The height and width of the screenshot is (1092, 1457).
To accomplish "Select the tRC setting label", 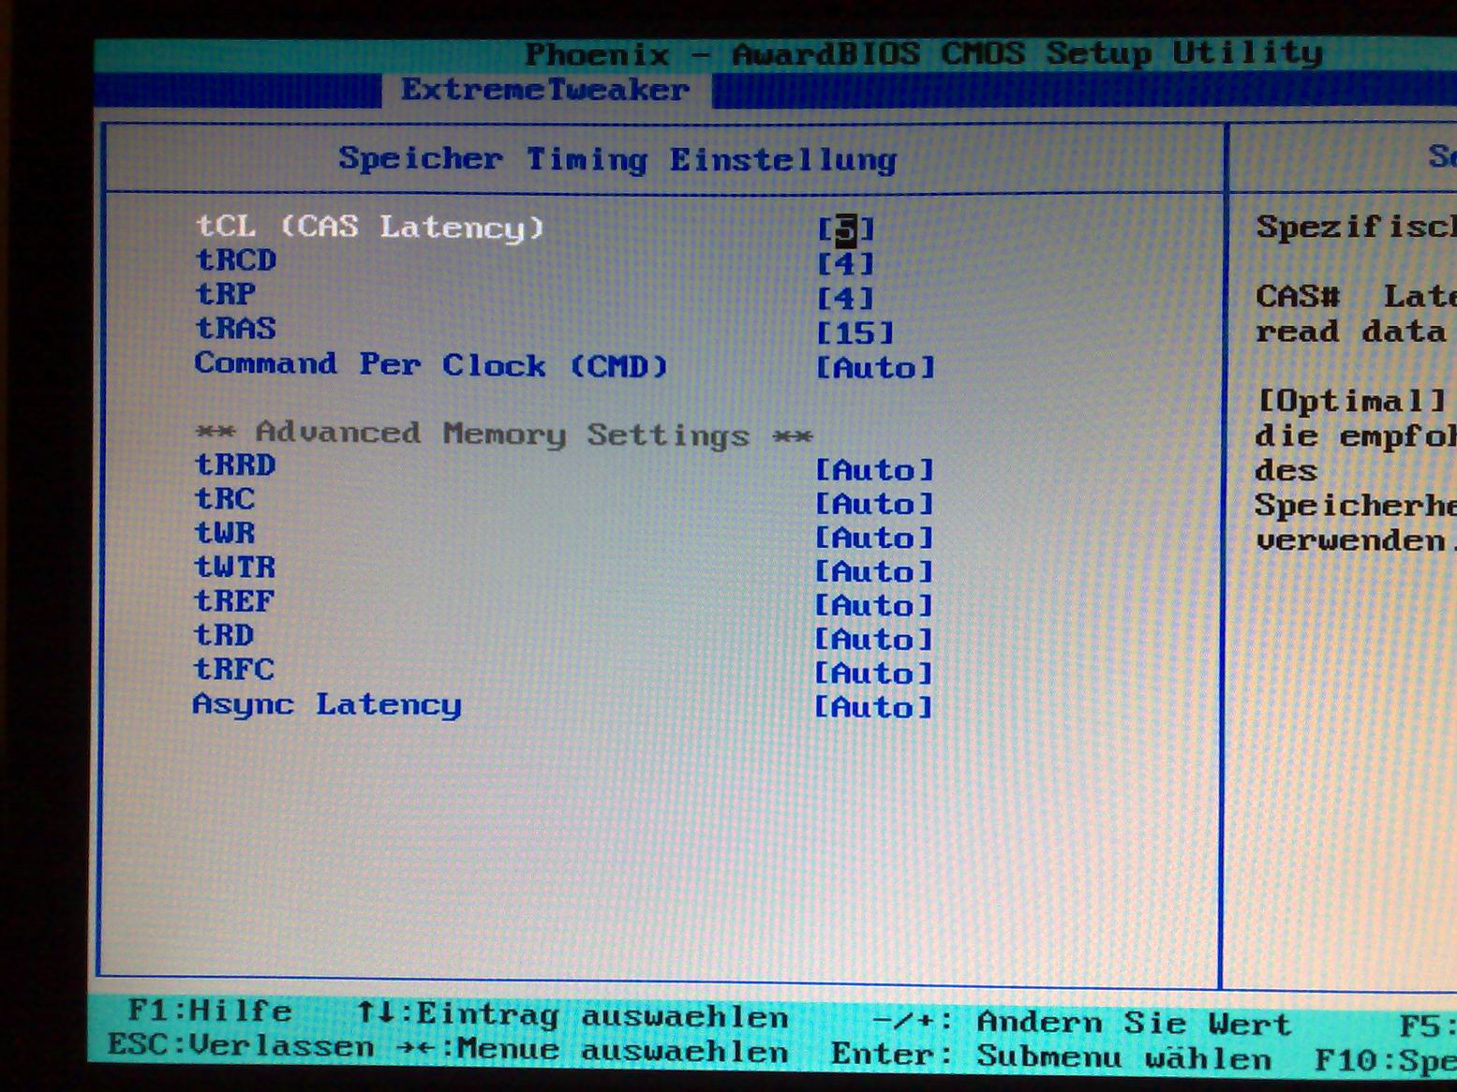I will pyautogui.click(x=225, y=498).
